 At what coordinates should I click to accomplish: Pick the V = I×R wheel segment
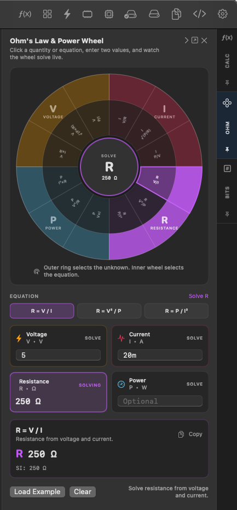(62, 154)
